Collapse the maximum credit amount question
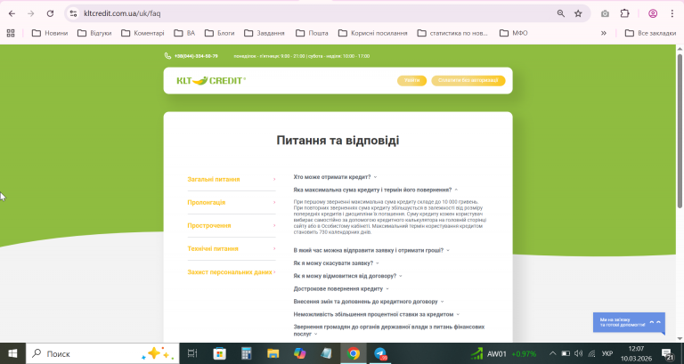 [376, 190]
